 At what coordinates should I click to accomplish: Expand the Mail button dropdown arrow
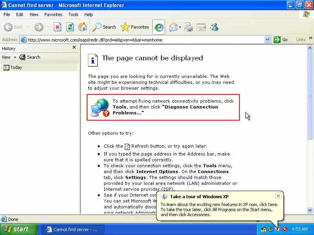(180, 27)
